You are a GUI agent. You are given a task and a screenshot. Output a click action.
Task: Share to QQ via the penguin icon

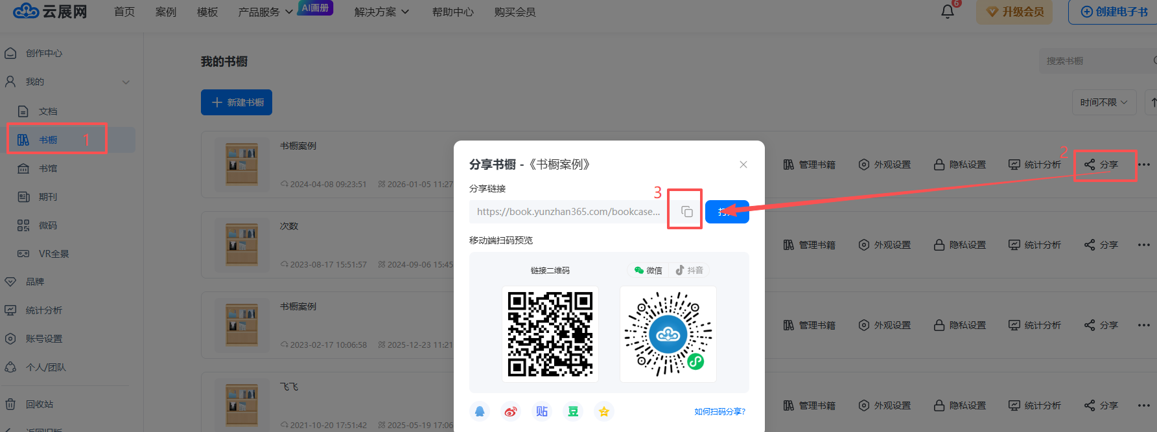click(x=480, y=411)
